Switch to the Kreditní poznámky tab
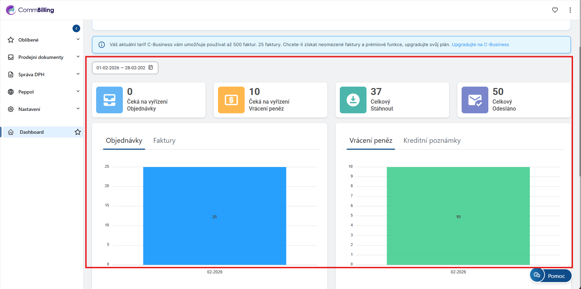The image size is (581, 289). click(x=432, y=140)
